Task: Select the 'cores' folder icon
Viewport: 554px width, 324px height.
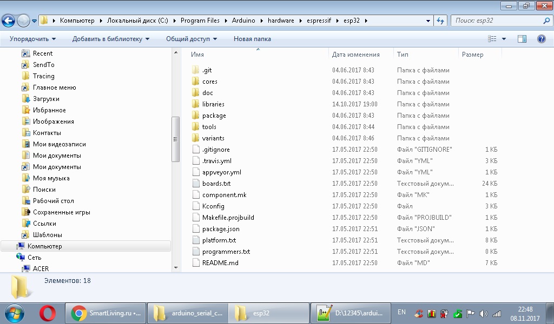Action: tap(196, 81)
